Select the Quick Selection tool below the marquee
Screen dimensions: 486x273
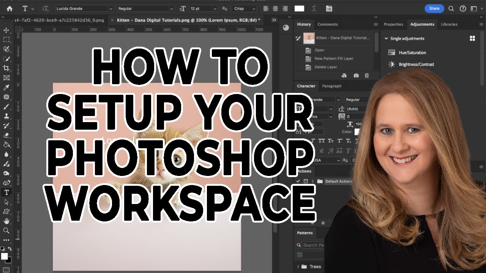[x=6, y=59]
